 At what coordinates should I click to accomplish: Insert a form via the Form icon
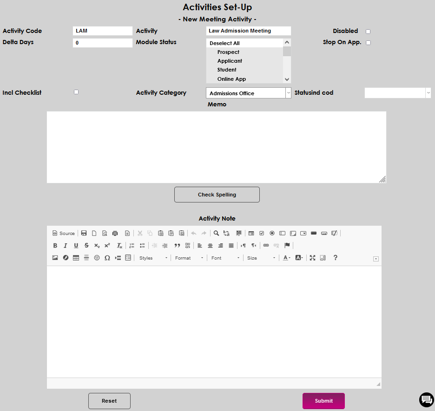coord(251,233)
